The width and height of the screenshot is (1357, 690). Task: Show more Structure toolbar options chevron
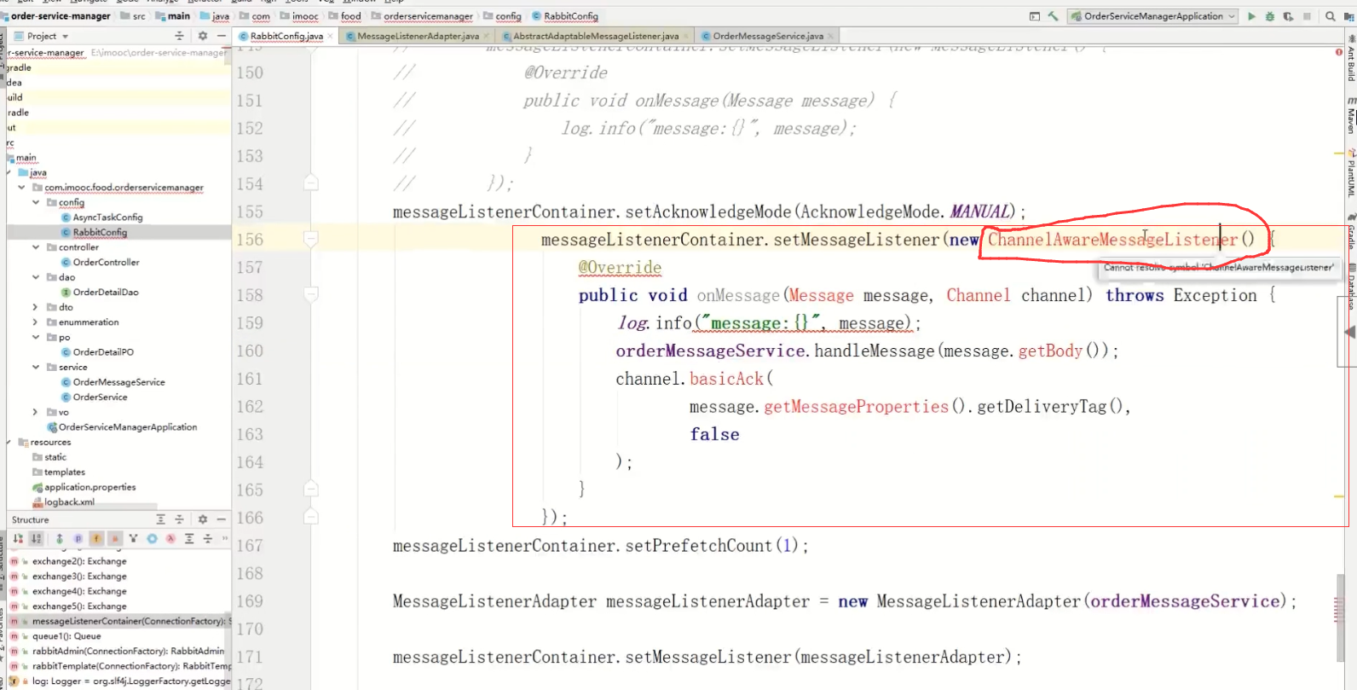click(225, 538)
